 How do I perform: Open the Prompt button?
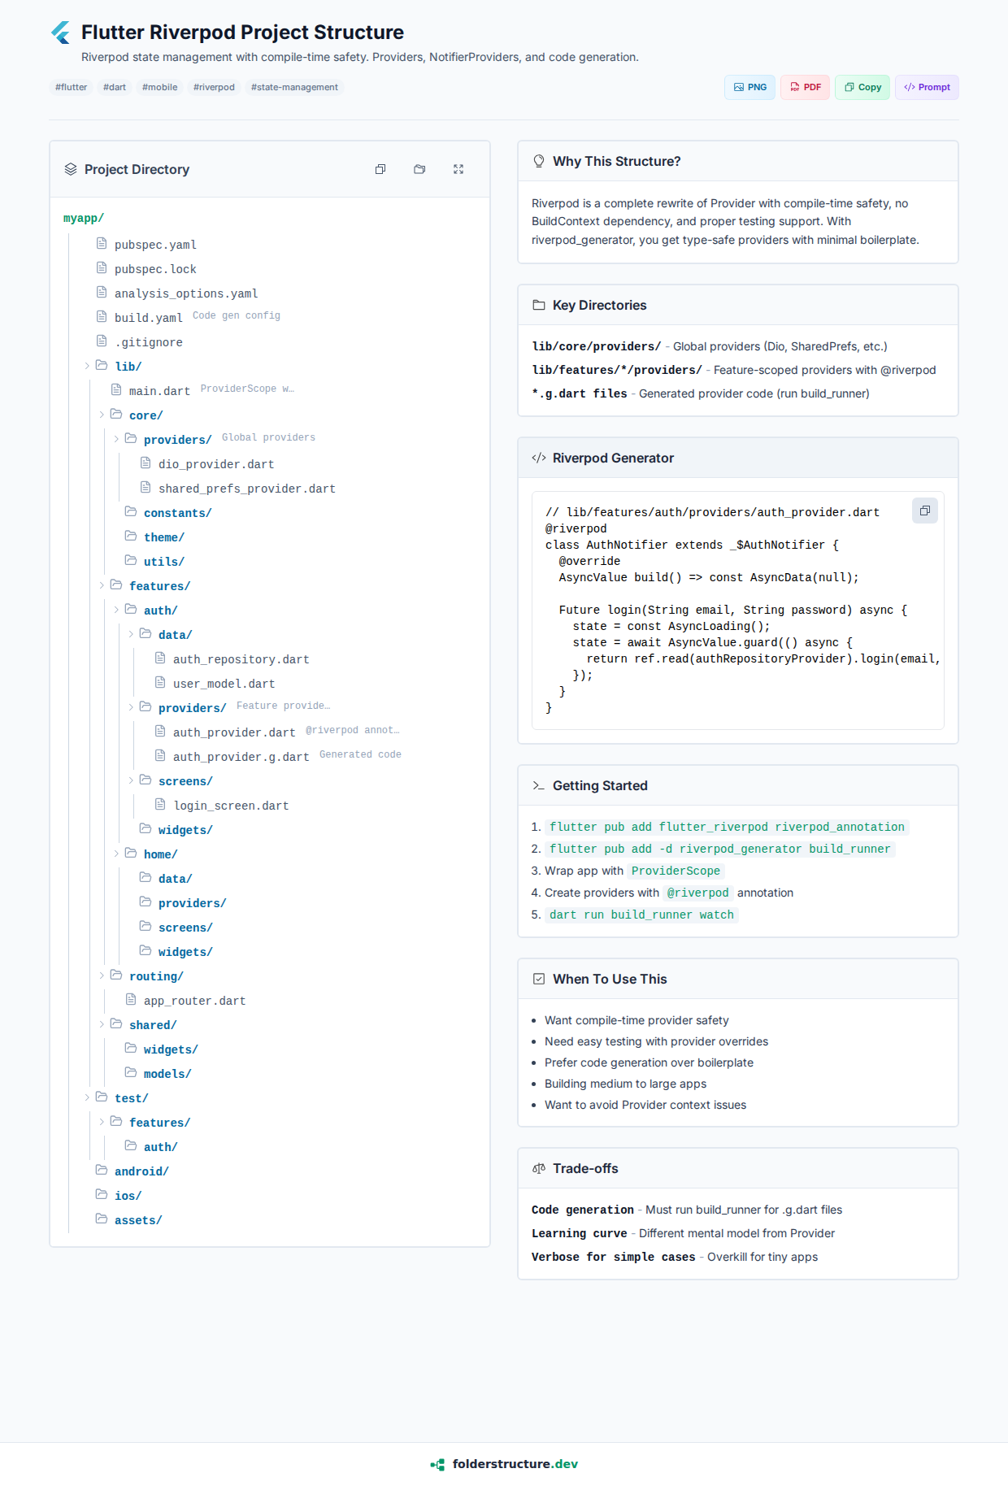[927, 87]
